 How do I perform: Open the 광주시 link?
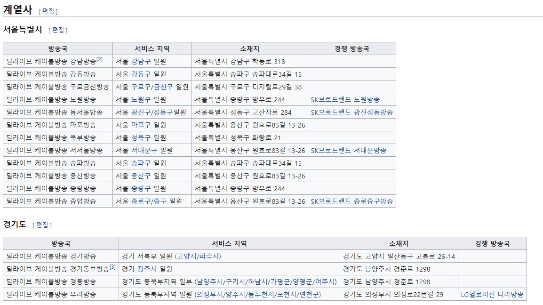point(147,269)
